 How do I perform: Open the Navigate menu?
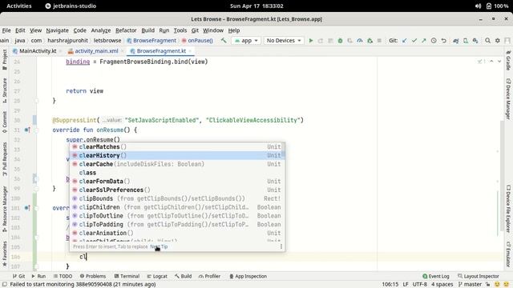pyautogui.click(x=57, y=30)
